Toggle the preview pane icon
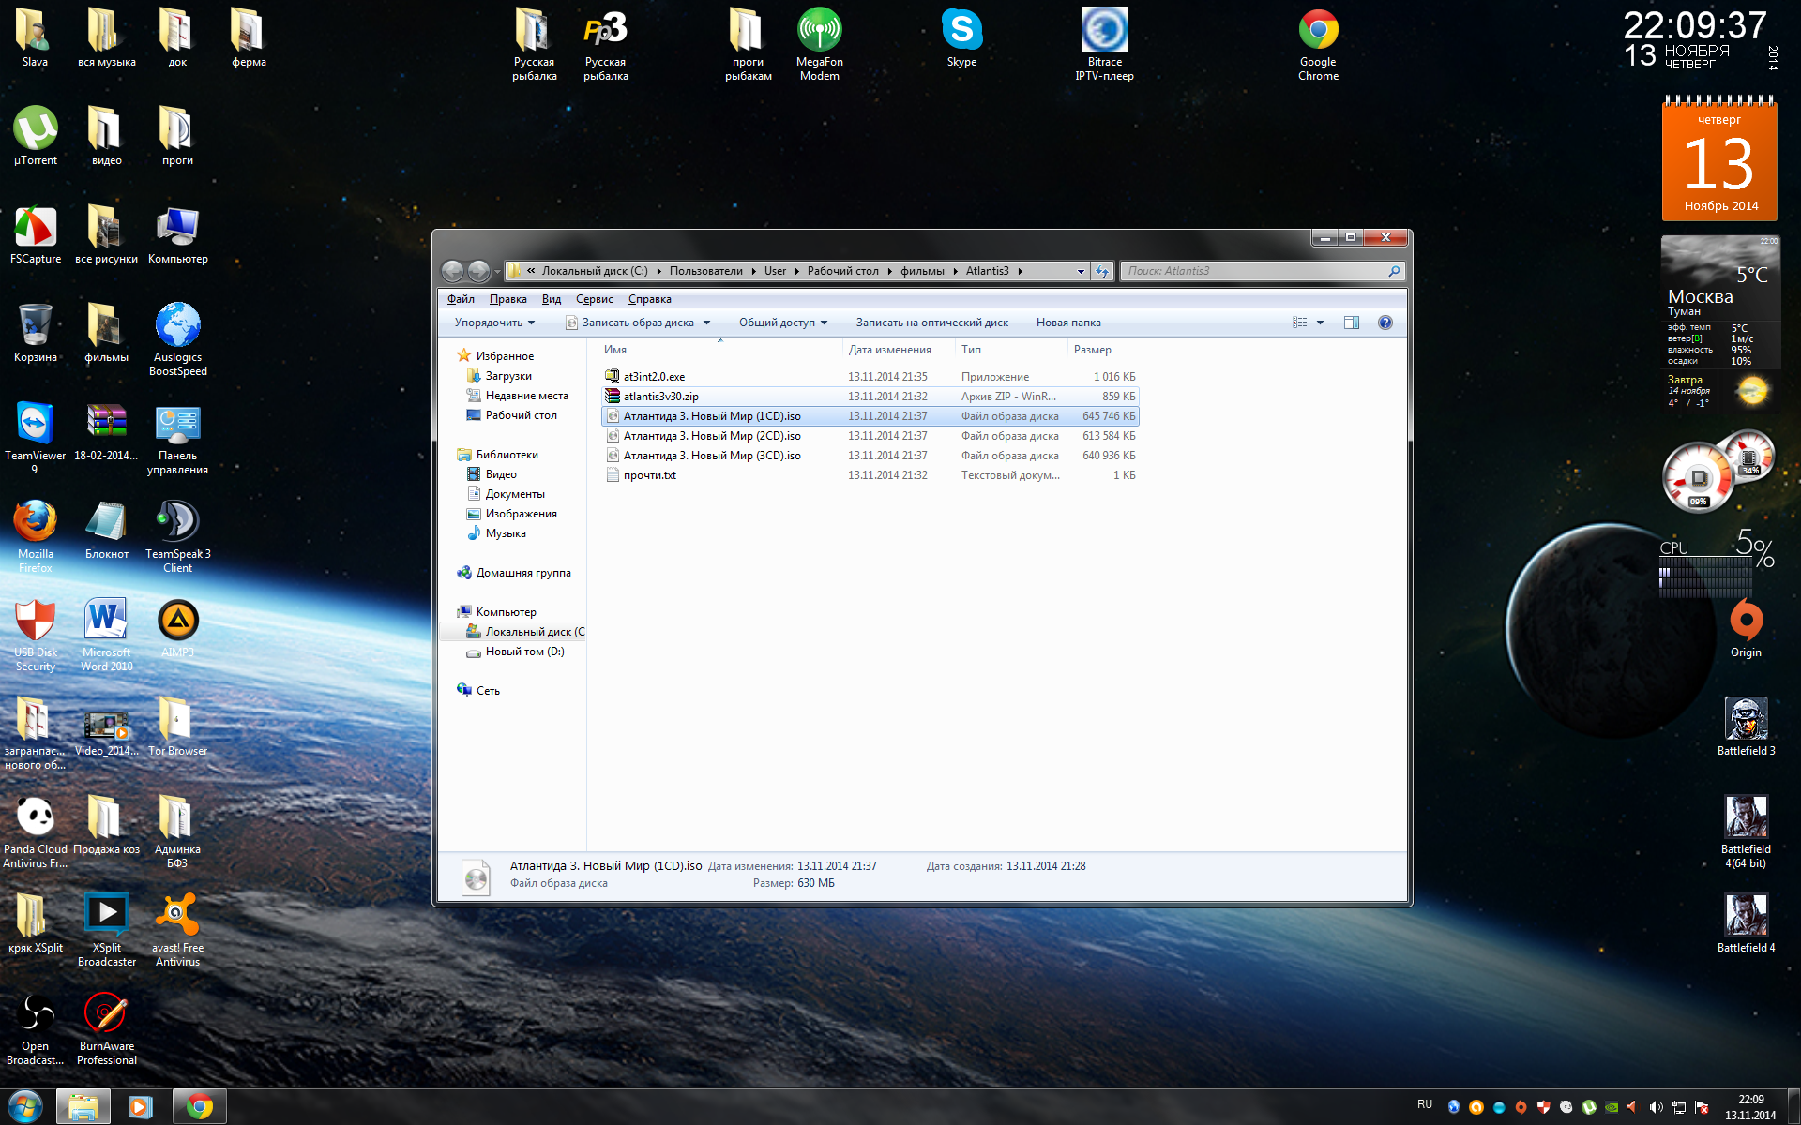1801x1125 pixels. (x=1351, y=322)
